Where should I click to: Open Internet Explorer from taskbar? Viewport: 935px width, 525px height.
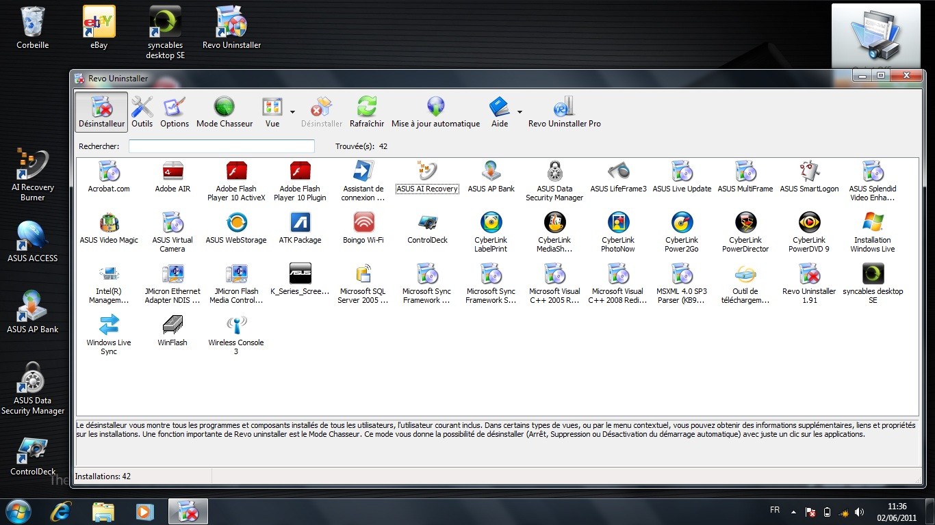pyautogui.click(x=62, y=511)
